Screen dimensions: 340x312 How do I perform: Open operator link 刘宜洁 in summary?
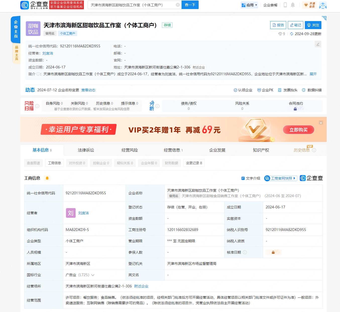tap(48, 53)
